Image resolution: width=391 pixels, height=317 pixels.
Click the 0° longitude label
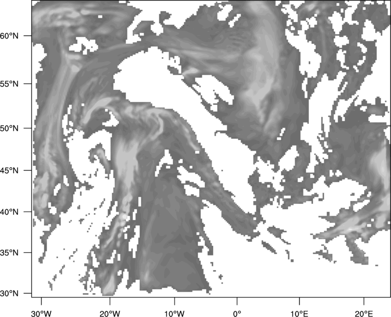tap(237, 314)
